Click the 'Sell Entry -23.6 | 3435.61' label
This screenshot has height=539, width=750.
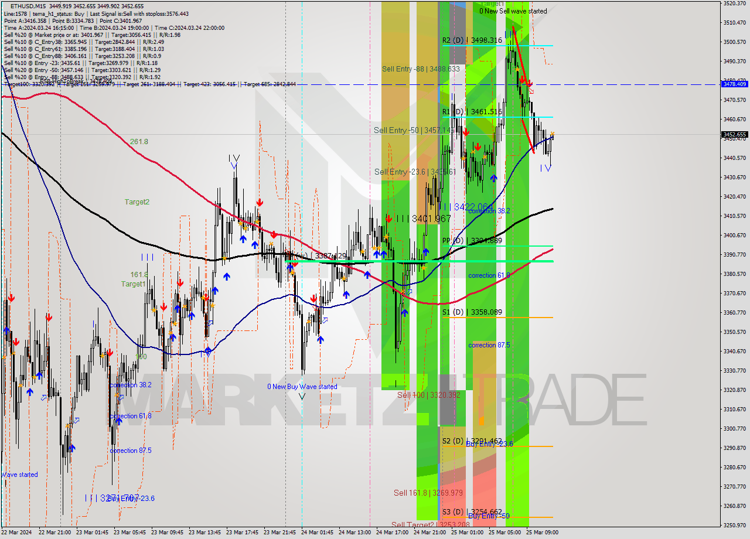pos(415,172)
